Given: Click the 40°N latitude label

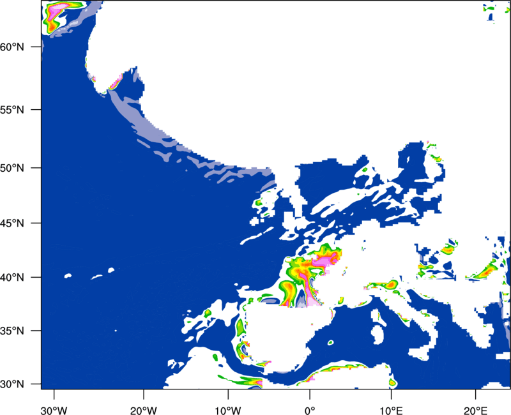Looking at the screenshot, I should pyautogui.click(x=12, y=278).
